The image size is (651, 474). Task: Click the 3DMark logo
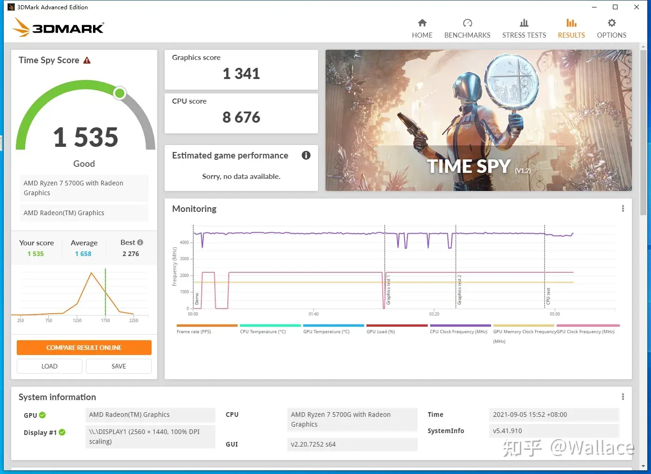tap(58, 27)
